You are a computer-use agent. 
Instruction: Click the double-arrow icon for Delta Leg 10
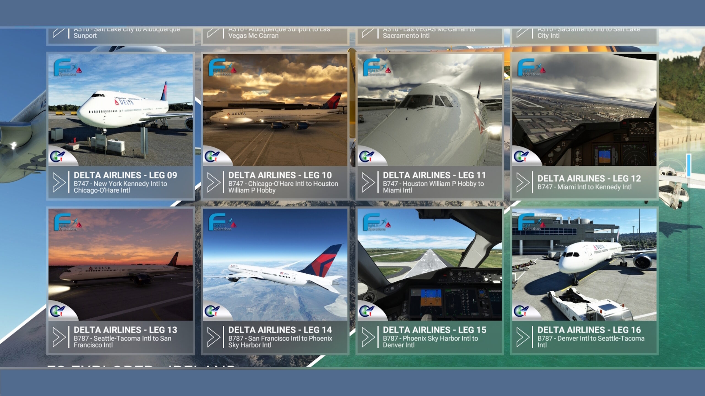coord(214,182)
